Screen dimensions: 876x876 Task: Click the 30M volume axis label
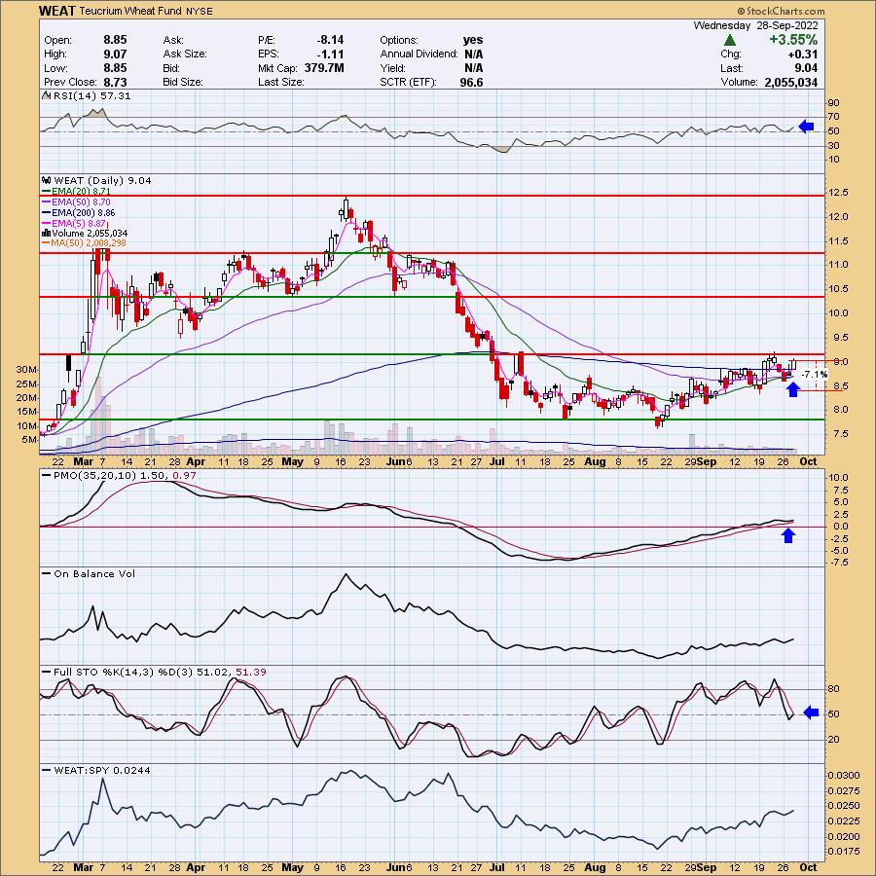click(26, 370)
